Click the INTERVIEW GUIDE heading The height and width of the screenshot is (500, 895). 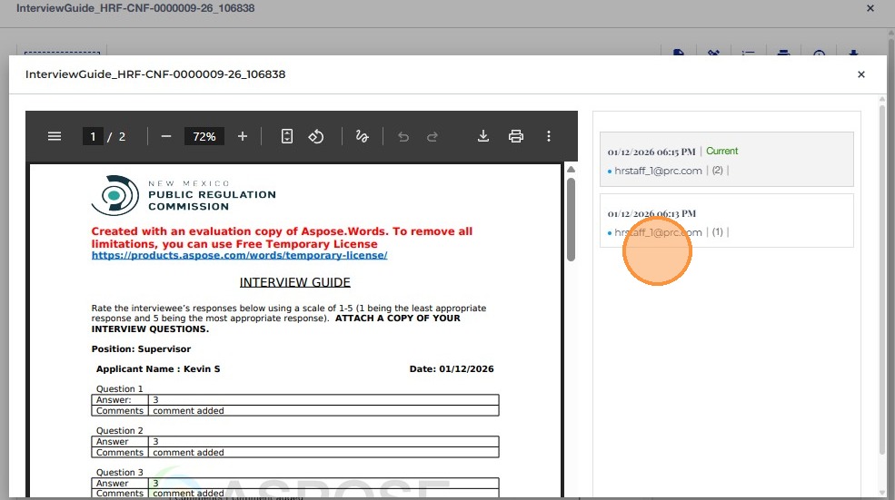pyautogui.click(x=295, y=282)
